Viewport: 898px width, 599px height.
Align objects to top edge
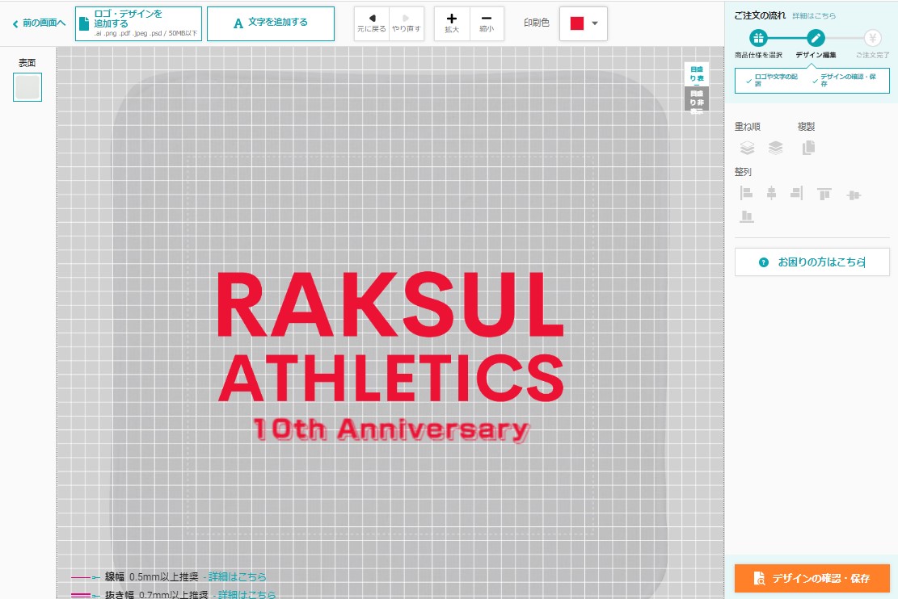[x=824, y=194]
